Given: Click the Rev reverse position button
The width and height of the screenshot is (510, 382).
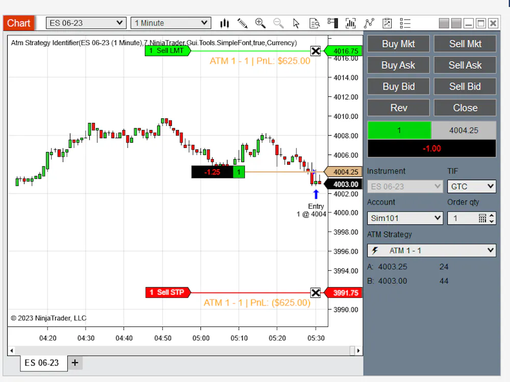Looking at the screenshot, I should [398, 108].
